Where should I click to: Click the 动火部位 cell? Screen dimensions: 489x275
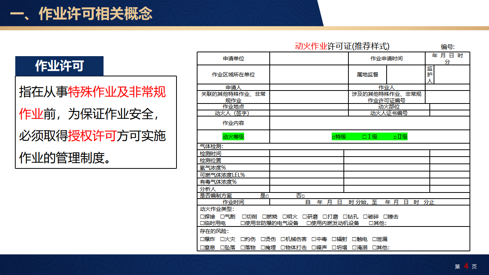click(389, 107)
